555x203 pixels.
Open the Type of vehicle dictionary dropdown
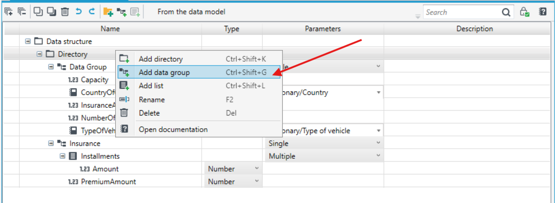coord(379,131)
